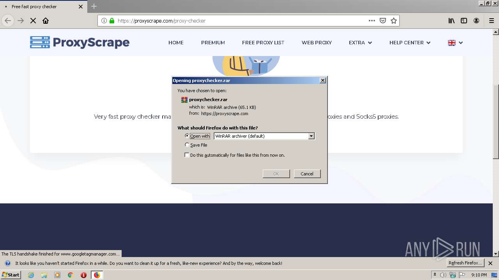The image size is (499, 280).
Task: Bookmark this page with the star icon
Action: [x=394, y=21]
